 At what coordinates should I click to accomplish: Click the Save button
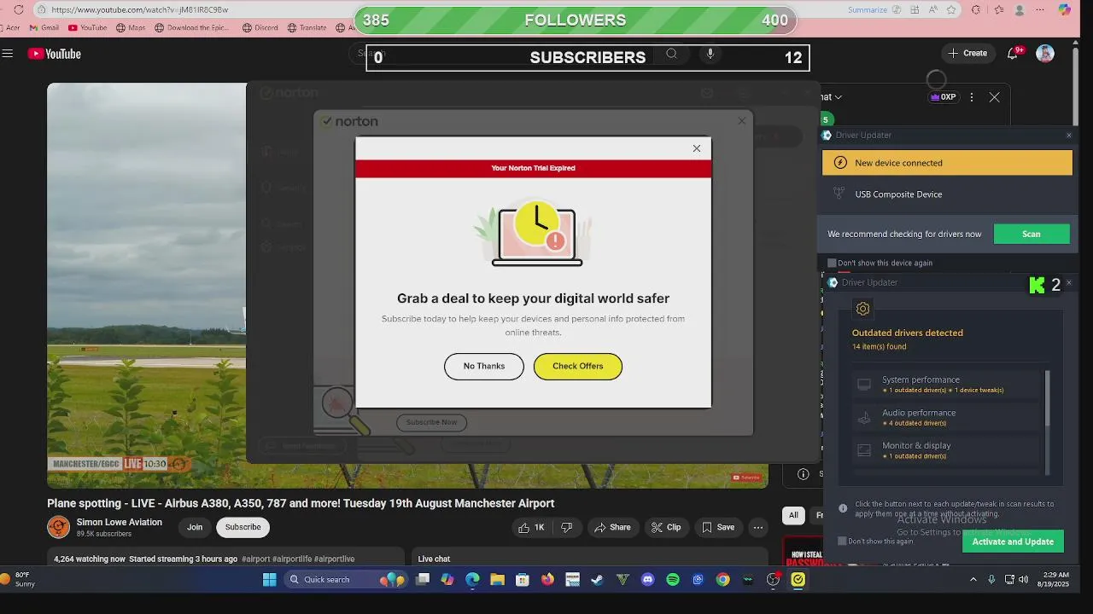click(x=718, y=527)
